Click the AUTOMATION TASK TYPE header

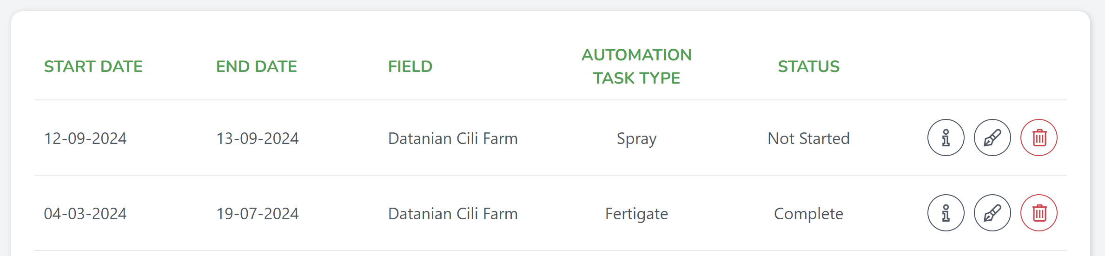coord(636,66)
